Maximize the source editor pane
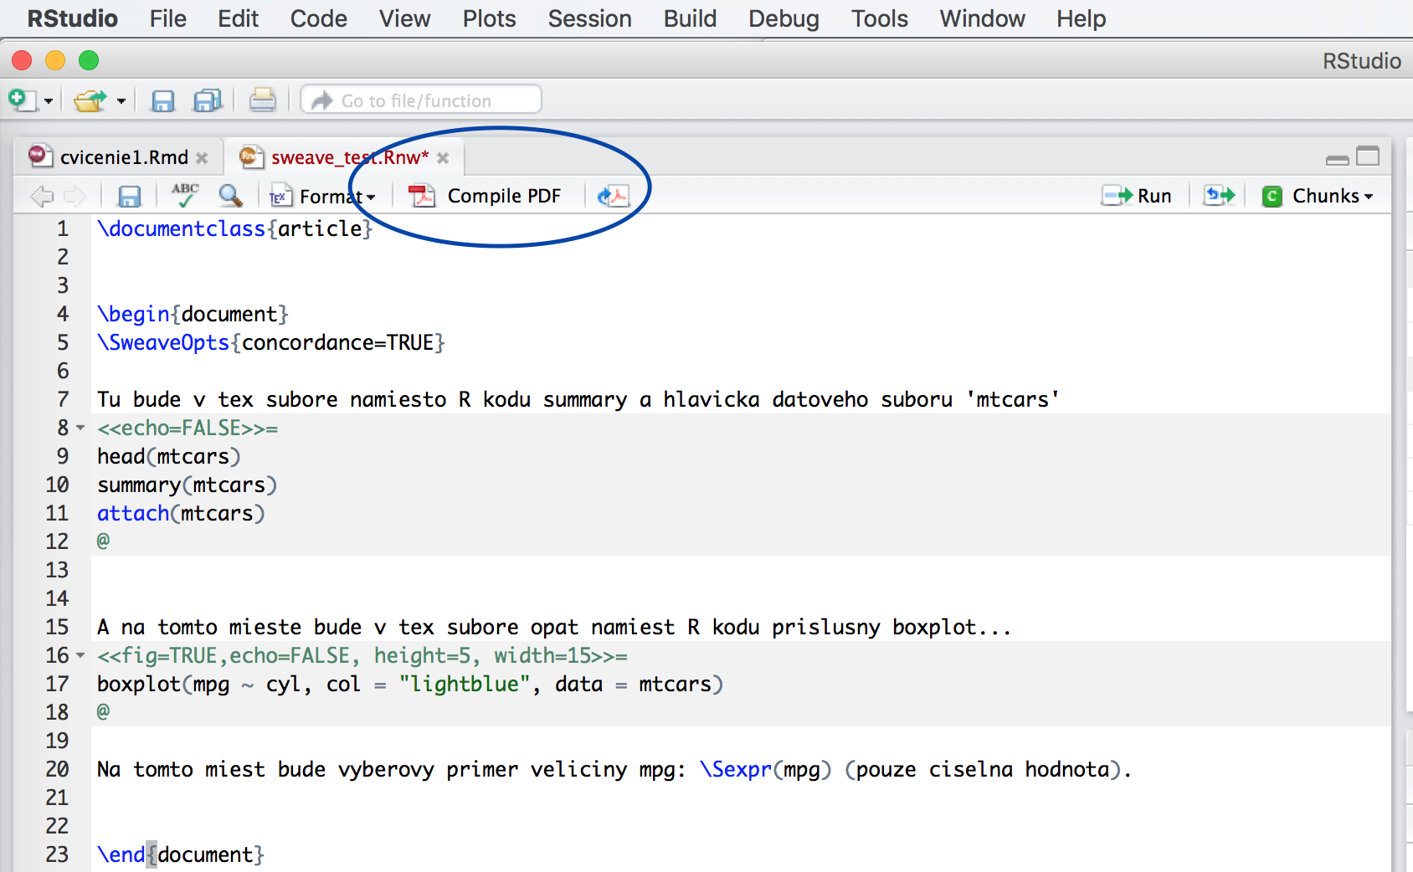 [1368, 156]
